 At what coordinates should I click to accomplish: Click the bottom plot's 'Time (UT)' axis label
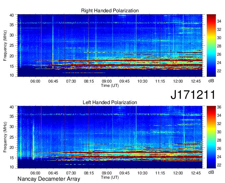click(x=110, y=177)
